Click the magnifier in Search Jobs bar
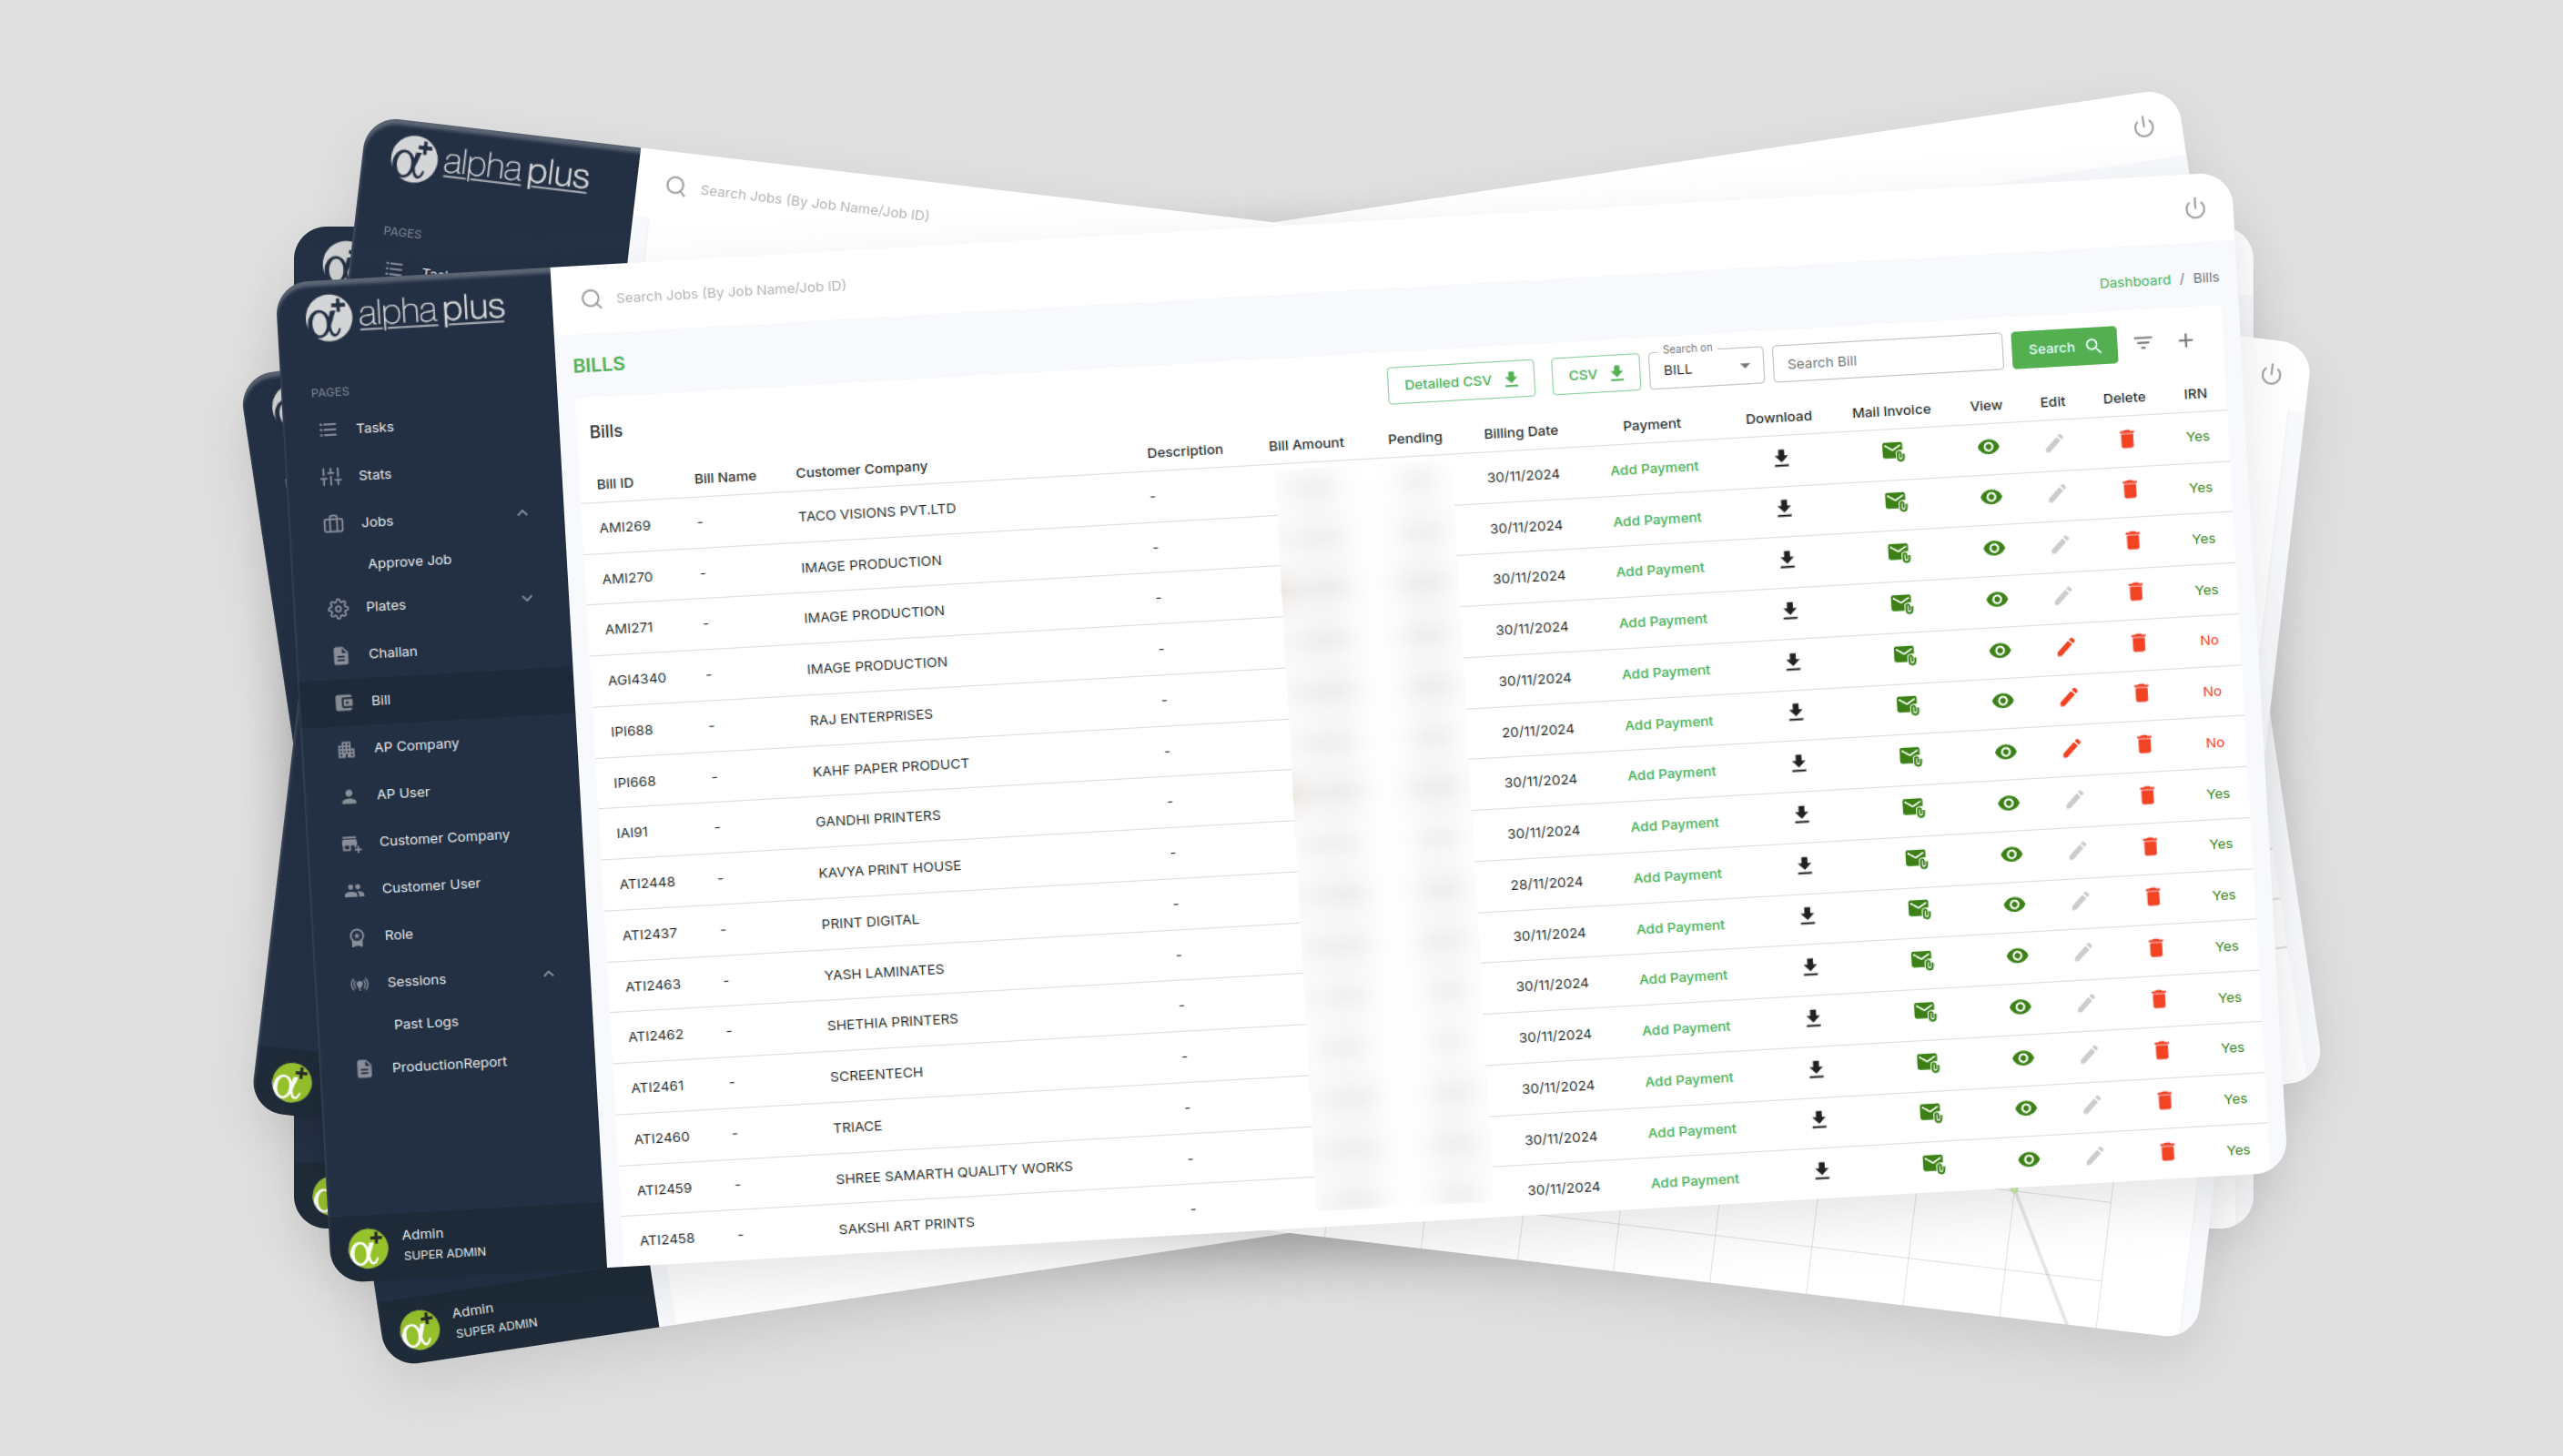The image size is (2563, 1456). point(591,299)
